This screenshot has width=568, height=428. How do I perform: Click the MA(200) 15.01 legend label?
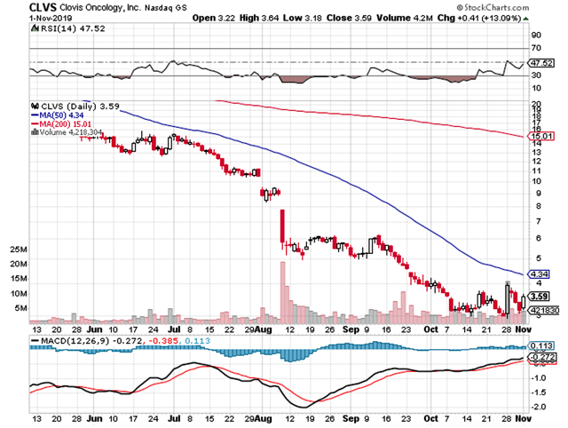(65, 124)
